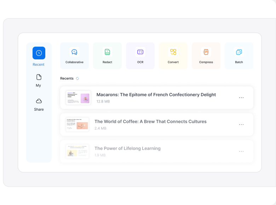Click the Power of Lifelong Learning thumbnail

click(x=77, y=151)
